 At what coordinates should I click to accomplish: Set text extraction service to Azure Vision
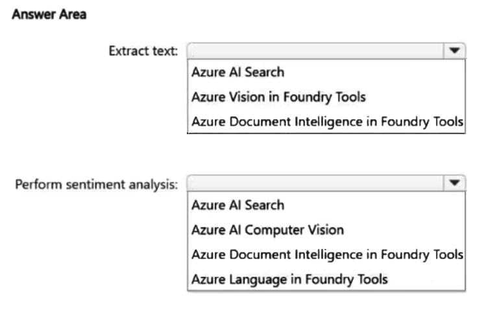(x=278, y=97)
